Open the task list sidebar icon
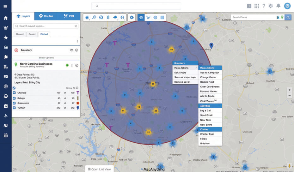 click(6, 47)
